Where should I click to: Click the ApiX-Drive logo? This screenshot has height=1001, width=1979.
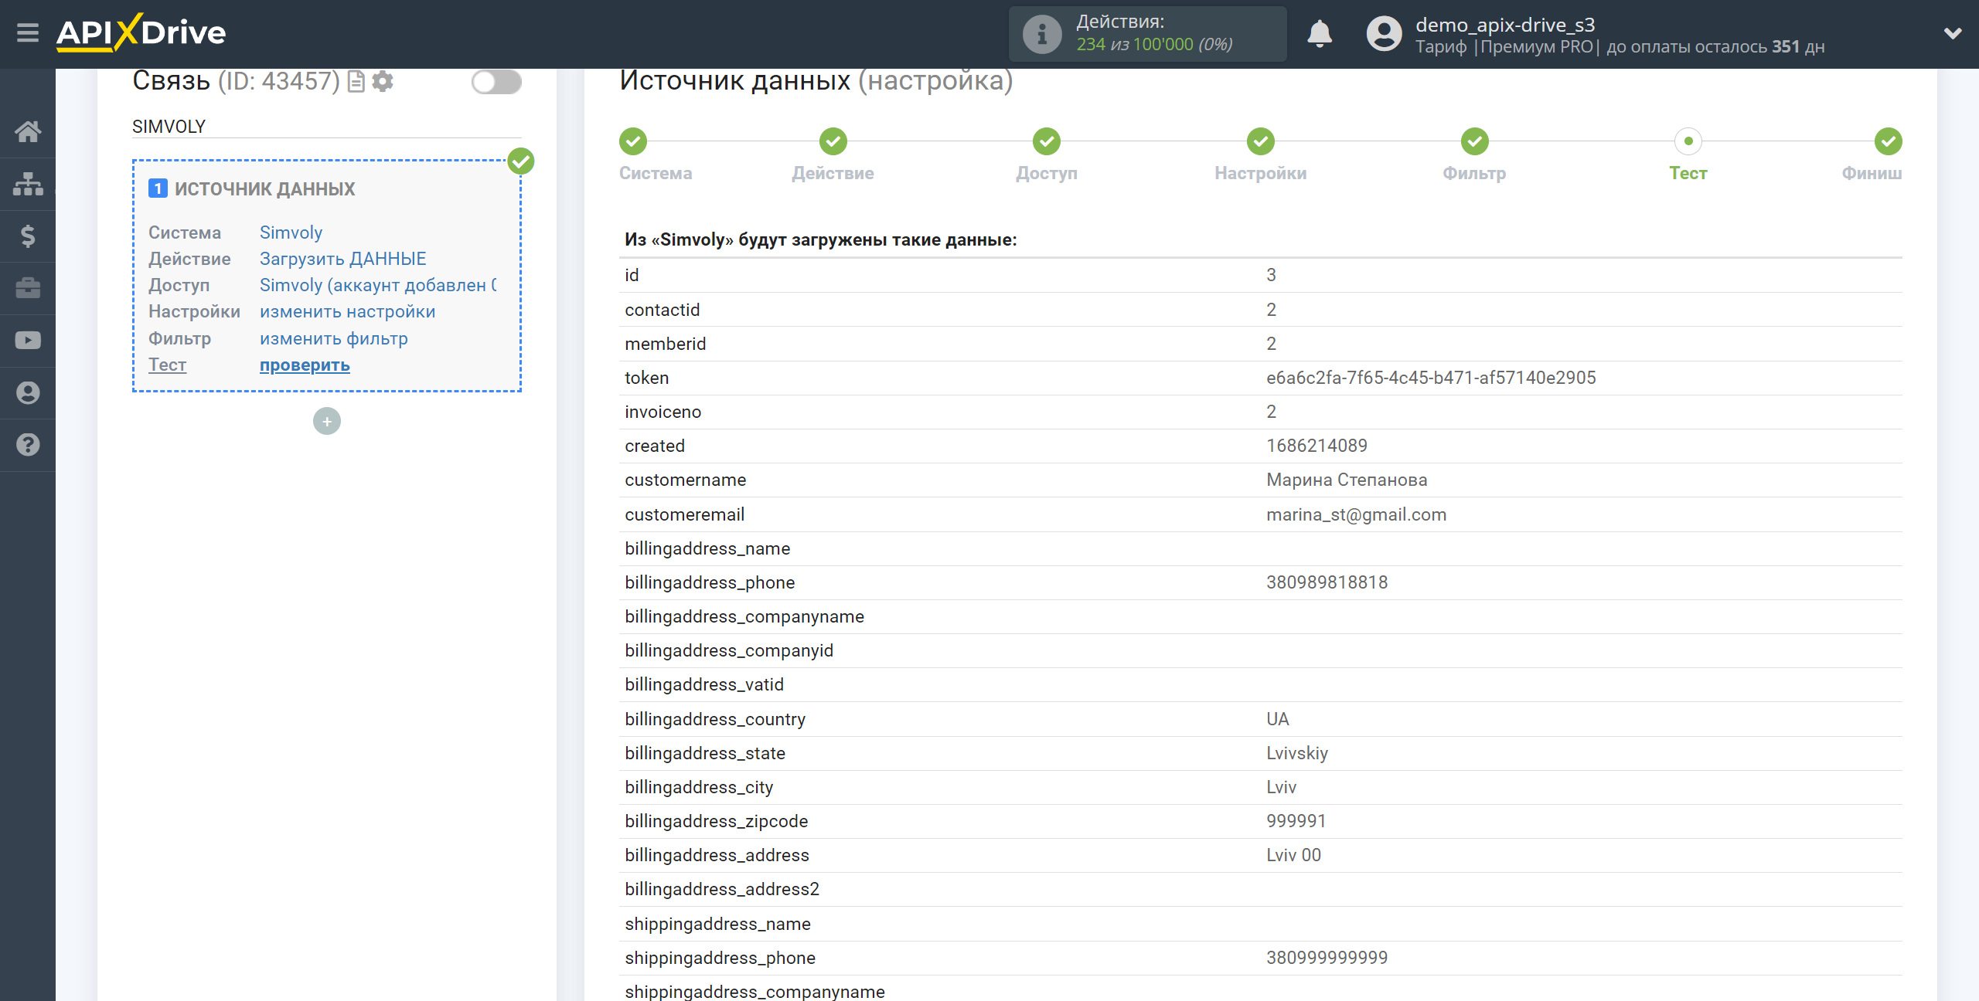point(141,33)
